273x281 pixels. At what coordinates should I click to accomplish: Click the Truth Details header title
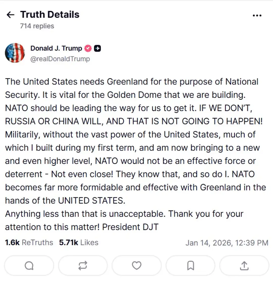50,15
